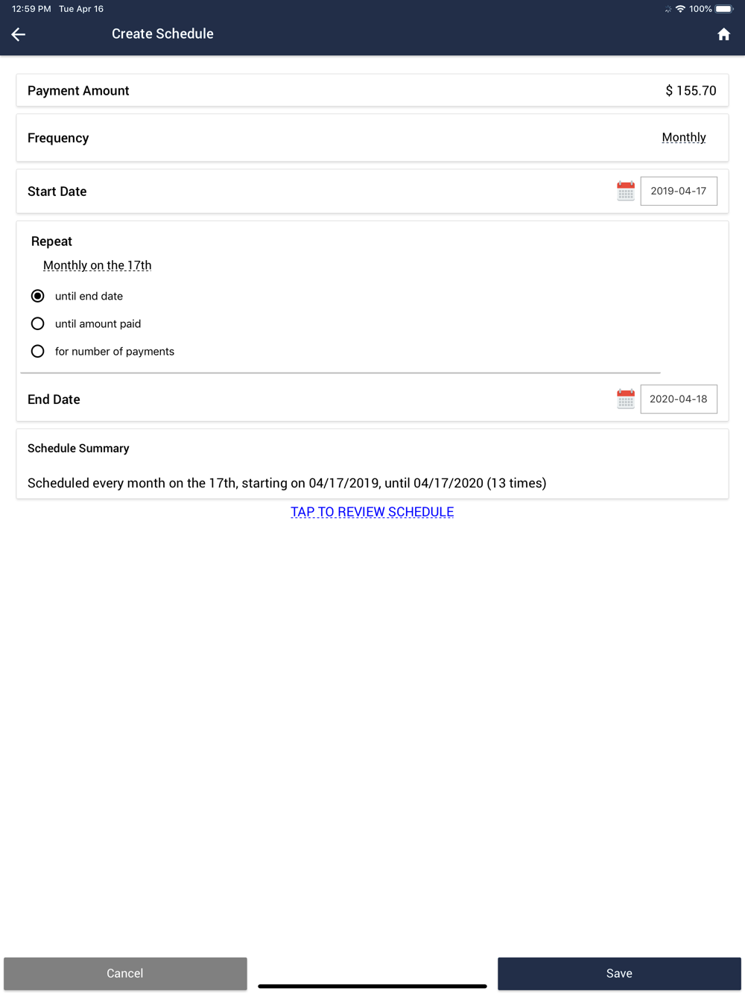Tap the battery indicator icon
The image size is (745, 994).
click(724, 9)
